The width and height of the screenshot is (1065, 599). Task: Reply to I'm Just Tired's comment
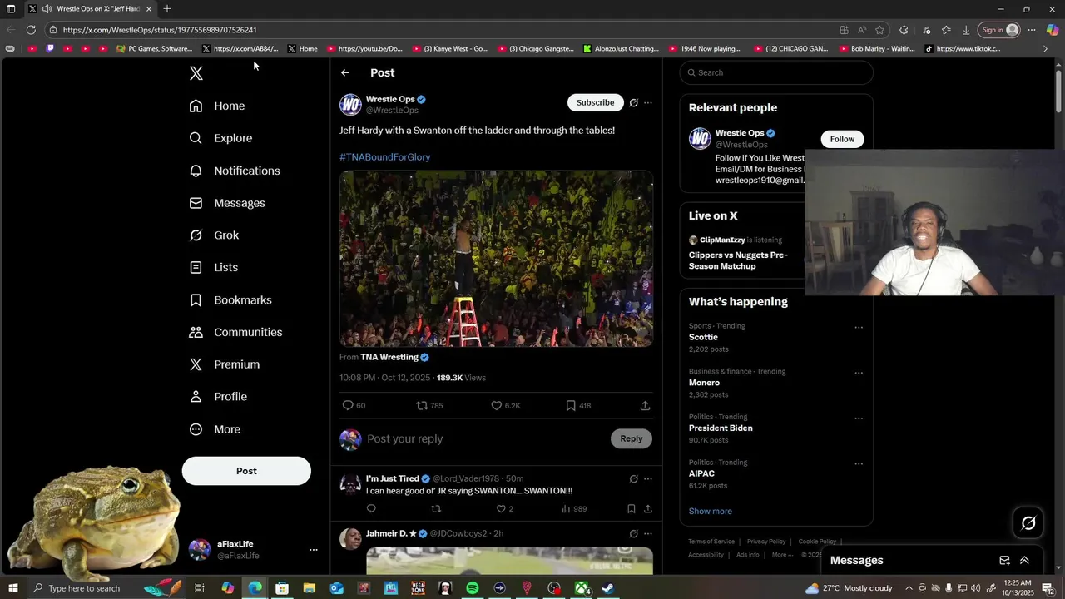point(371,508)
